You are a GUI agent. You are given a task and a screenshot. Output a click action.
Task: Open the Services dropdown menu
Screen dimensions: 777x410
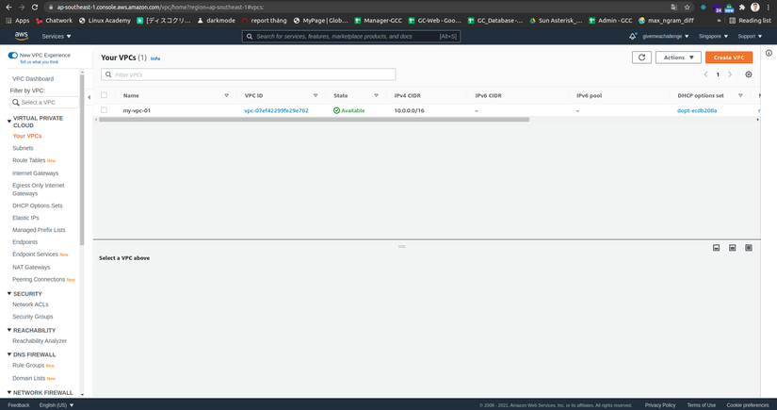[x=57, y=36]
